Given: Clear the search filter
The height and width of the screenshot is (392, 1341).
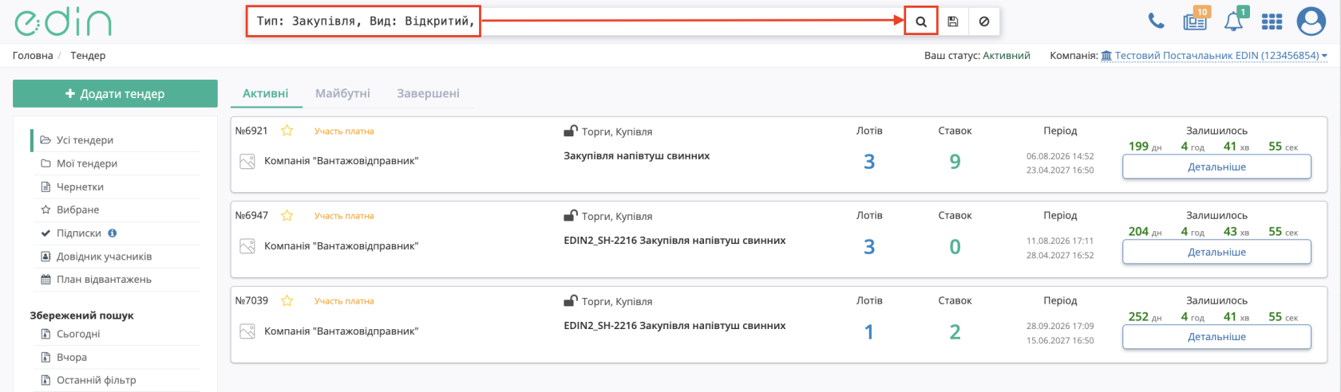Looking at the screenshot, I should (x=984, y=22).
